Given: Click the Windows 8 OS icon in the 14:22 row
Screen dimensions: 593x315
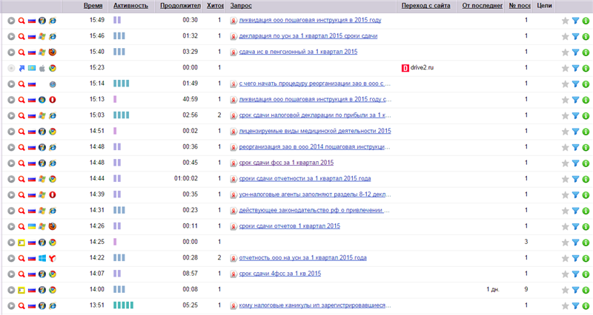Looking at the screenshot, I should coord(42,258).
